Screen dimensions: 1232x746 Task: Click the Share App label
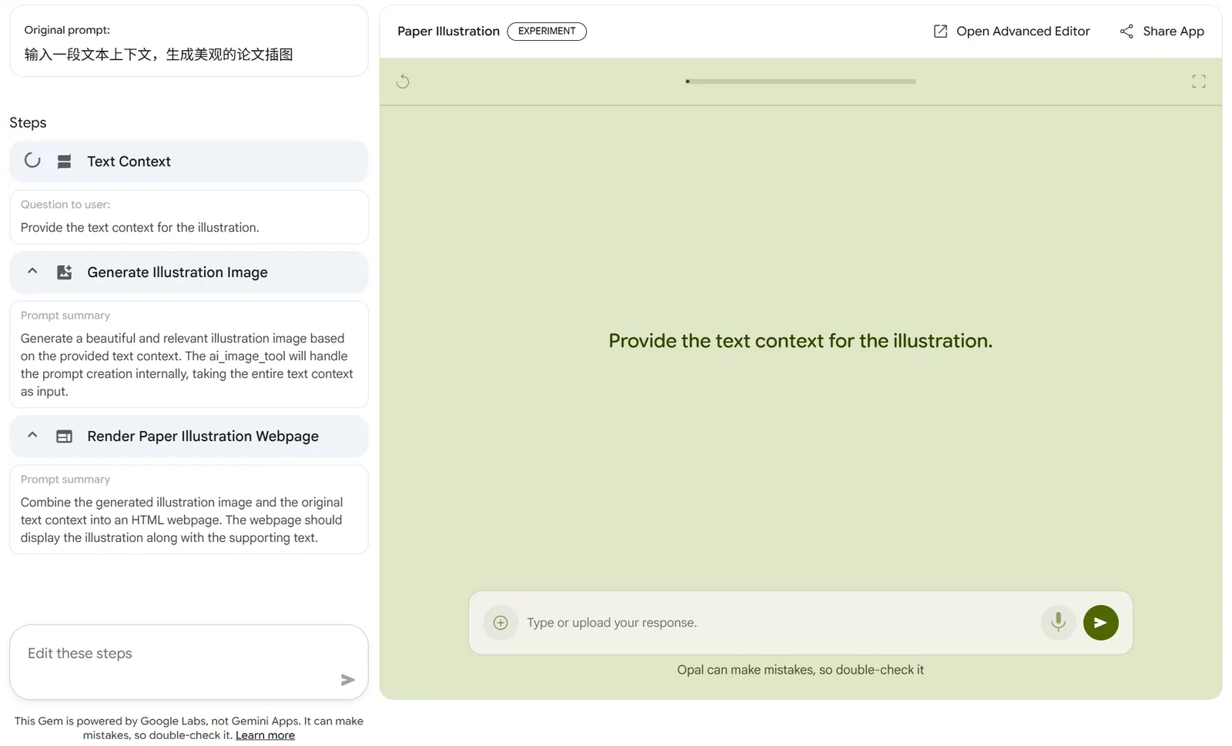(1173, 32)
